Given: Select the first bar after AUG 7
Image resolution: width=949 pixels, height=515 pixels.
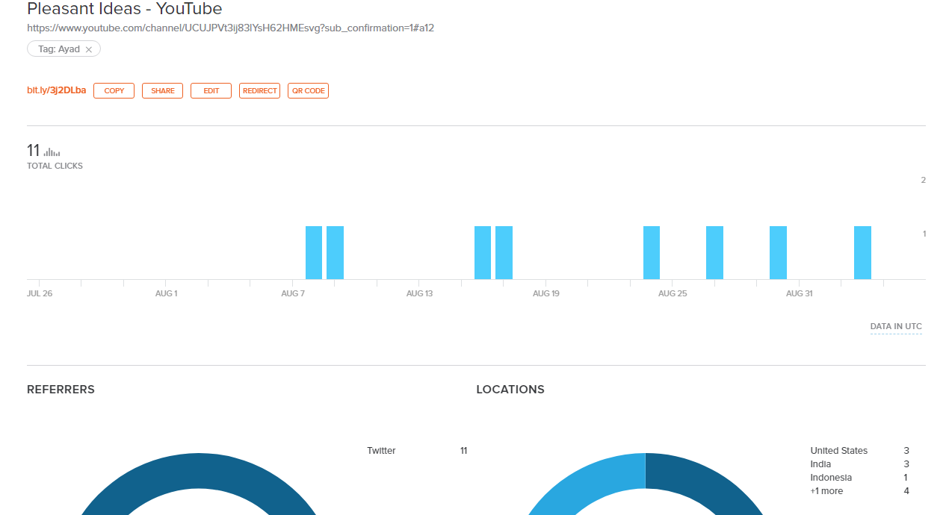Looking at the screenshot, I should (x=314, y=253).
